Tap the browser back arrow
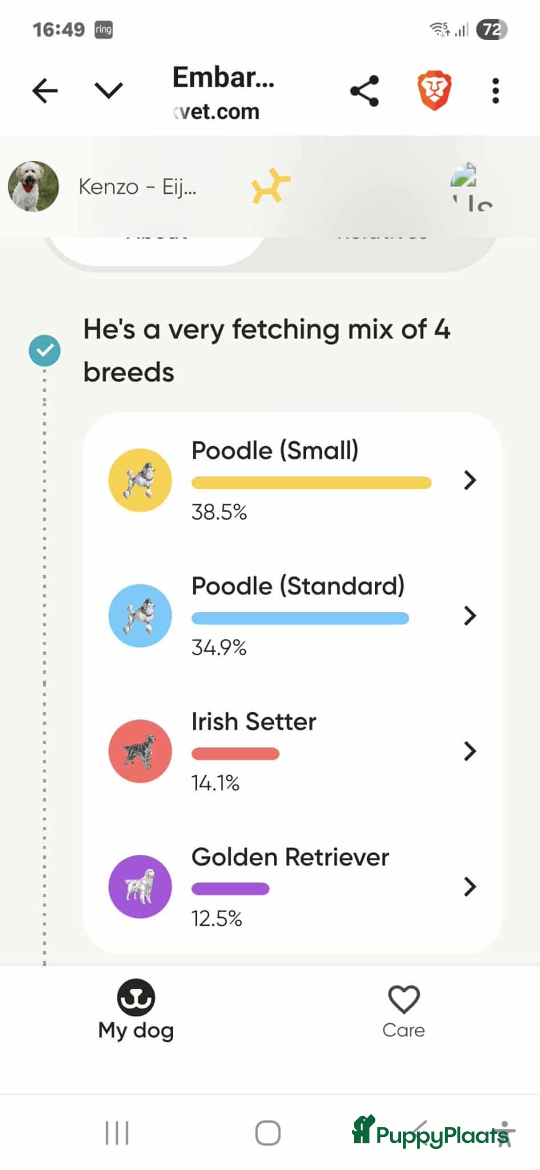This screenshot has width=540, height=1170. click(x=45, y=91)
